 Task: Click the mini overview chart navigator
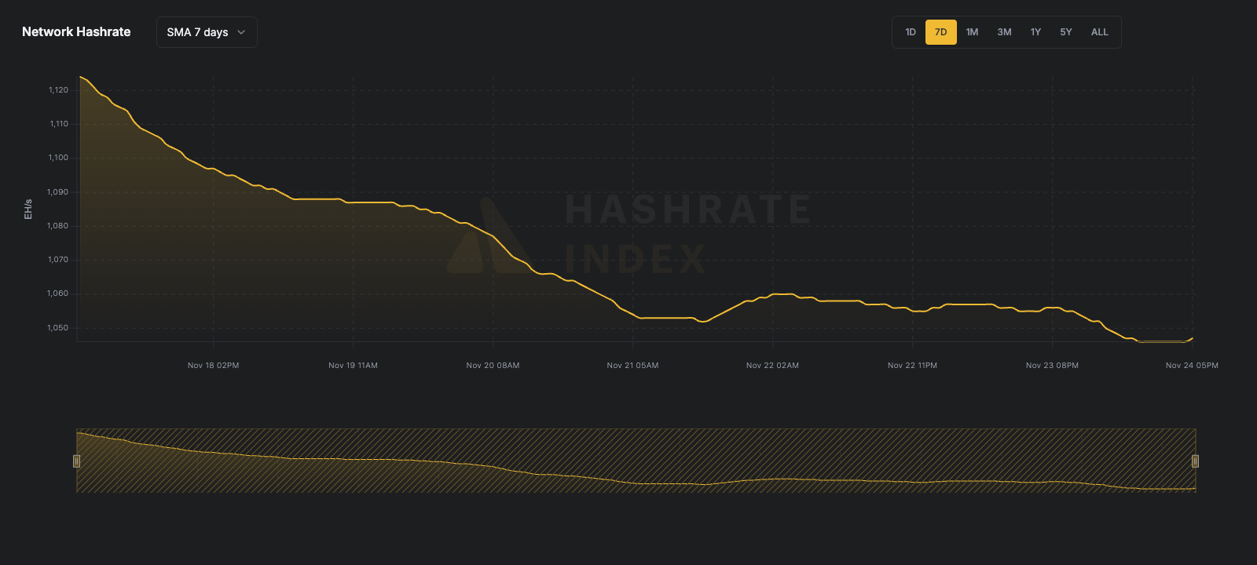636,461
